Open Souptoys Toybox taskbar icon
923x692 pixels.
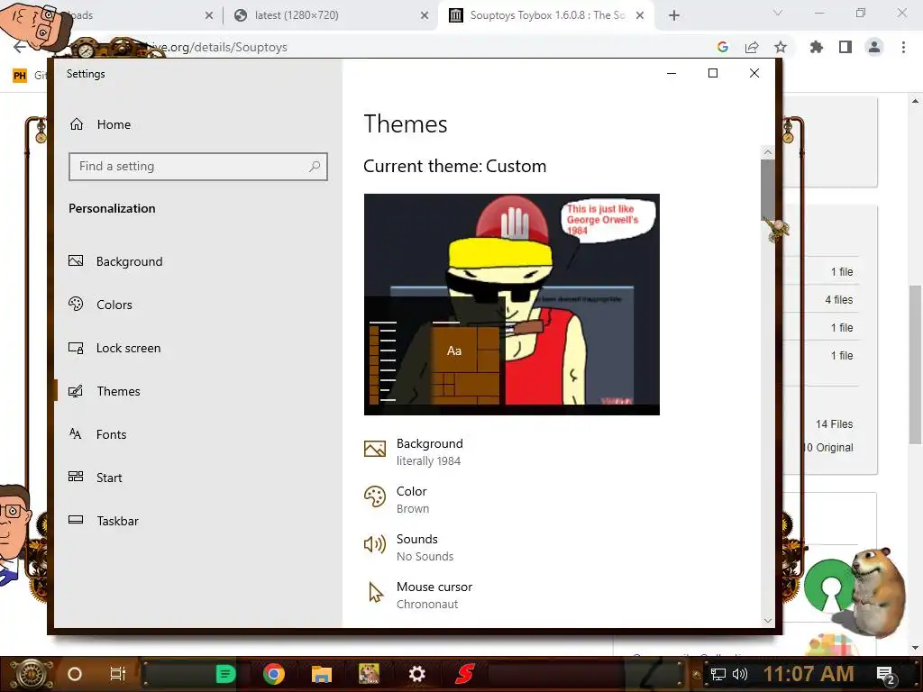(369, 674)
